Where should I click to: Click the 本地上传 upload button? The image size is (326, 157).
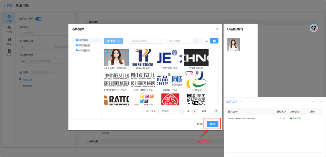pyautogui.click(x=114, y=41)
